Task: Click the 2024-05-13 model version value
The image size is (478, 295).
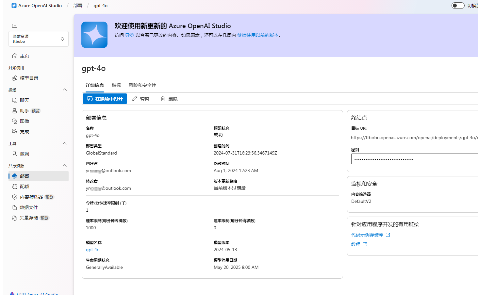Action: 225,250
